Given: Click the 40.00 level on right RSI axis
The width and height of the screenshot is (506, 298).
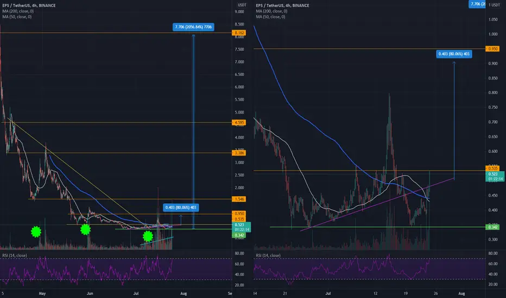Looking at the screenshot, I should click(x=493, y=274).
